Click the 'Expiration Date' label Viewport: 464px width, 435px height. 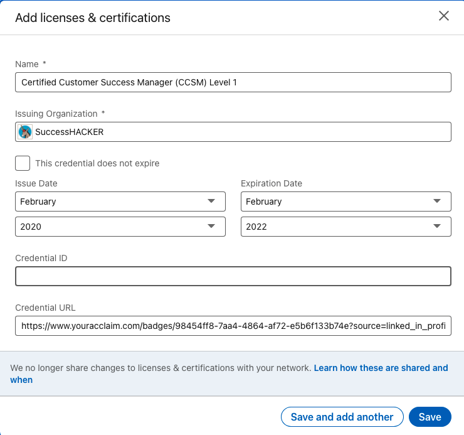coord(272,183)
